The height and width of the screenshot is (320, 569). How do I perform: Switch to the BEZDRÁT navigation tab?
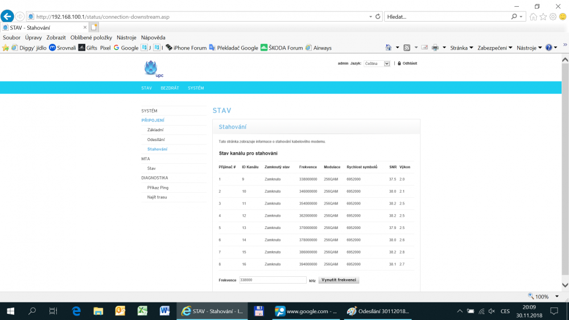point(170,88)
